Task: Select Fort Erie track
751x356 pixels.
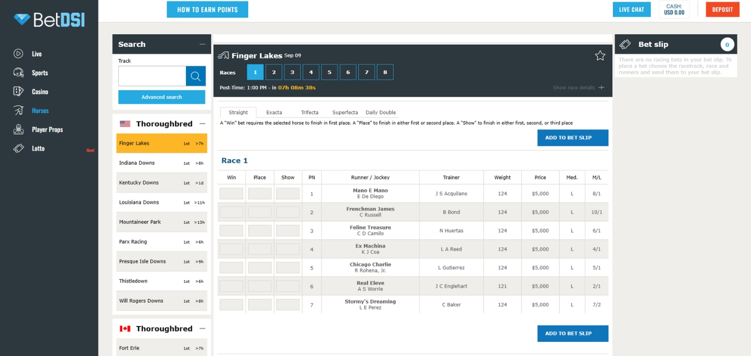Action: click(x=162, y=348)
